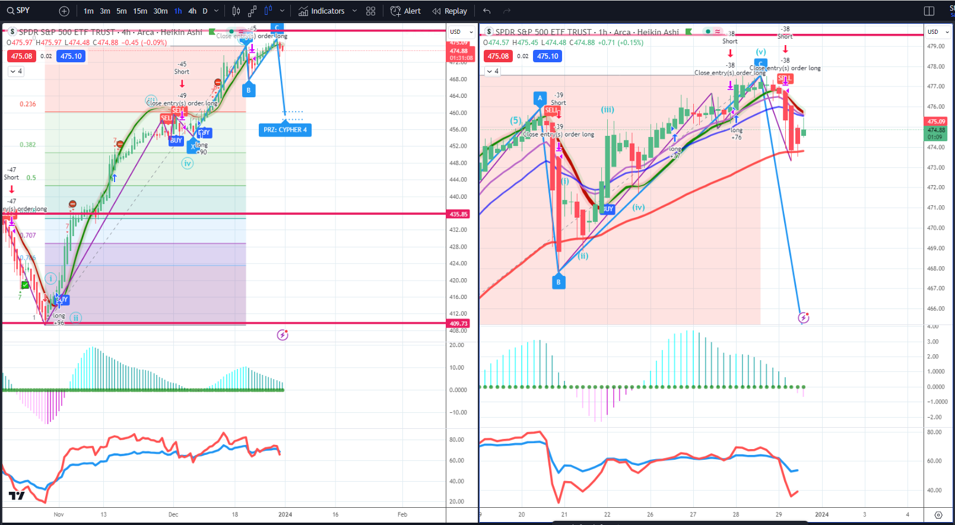Image resolution: width=955 pixels, height=525 pixels.
Task: Click the 475.09 price label on 1h scale
Action: [936, 122]
